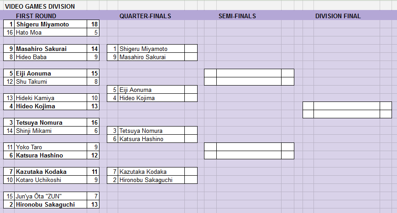This screenshot has height=213, width=397.
Task: Click the SEMI-FINALS header
Action: click(x=237, y=16)
